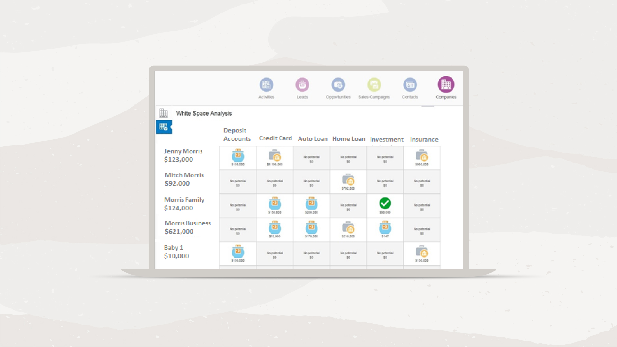Click green checkmark in Morris Family Investment
This screenshot has width=617, height=347.
pos(385,203)
